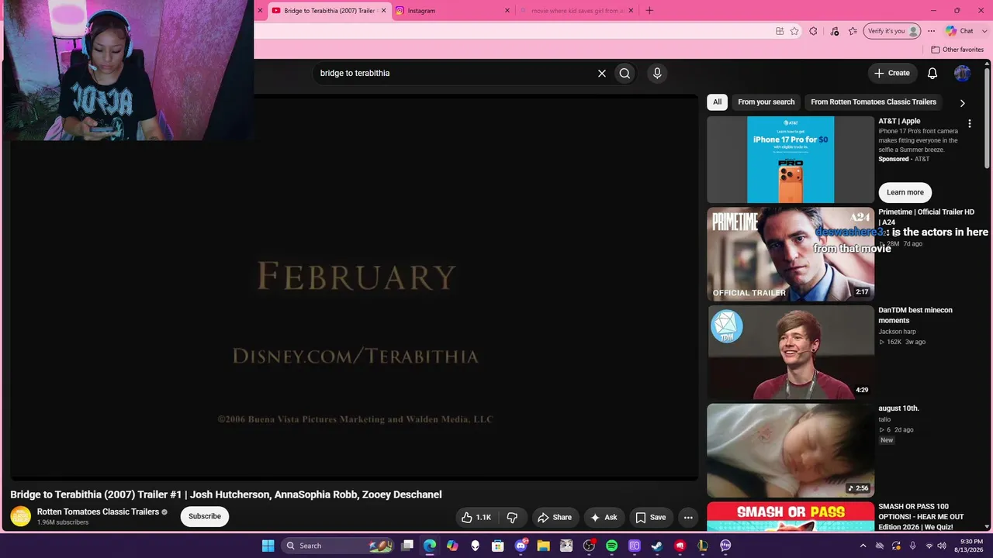Show hidden system tray icons
Screen dimensions: 993x558
(863, 546)
